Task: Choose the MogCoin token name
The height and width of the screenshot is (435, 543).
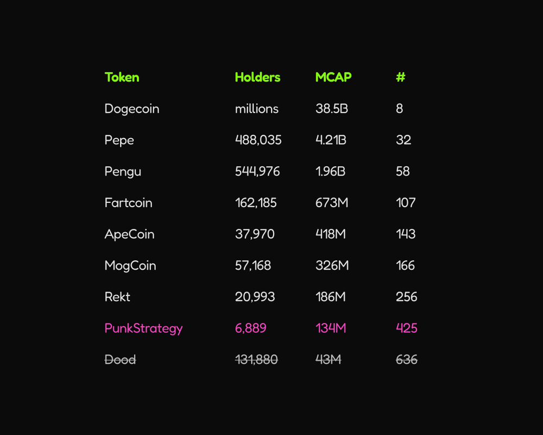Action: click(x=130, y=266)
